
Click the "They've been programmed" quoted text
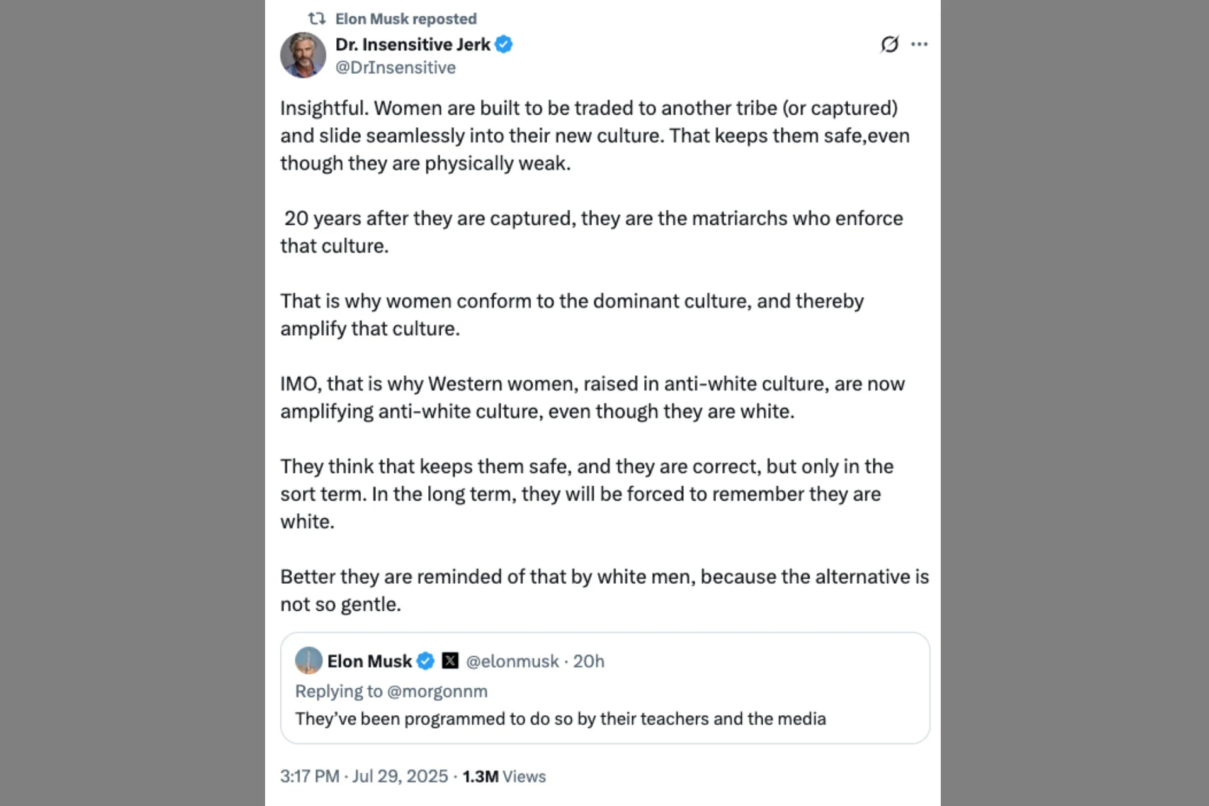(x=560, y=719)
